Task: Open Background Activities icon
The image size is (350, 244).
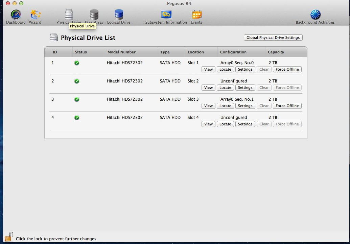Action: click(x=316, y=15)
